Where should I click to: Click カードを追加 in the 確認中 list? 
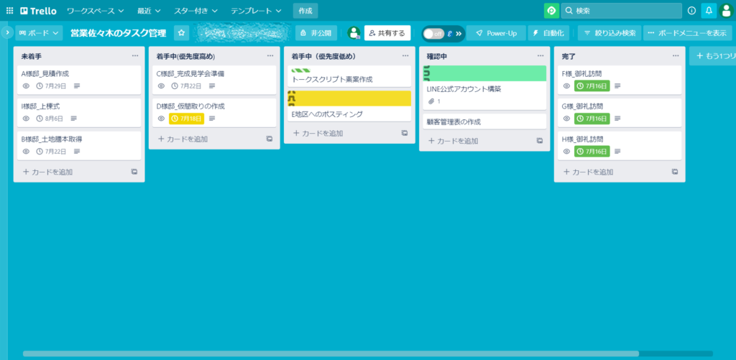[457, 141]
